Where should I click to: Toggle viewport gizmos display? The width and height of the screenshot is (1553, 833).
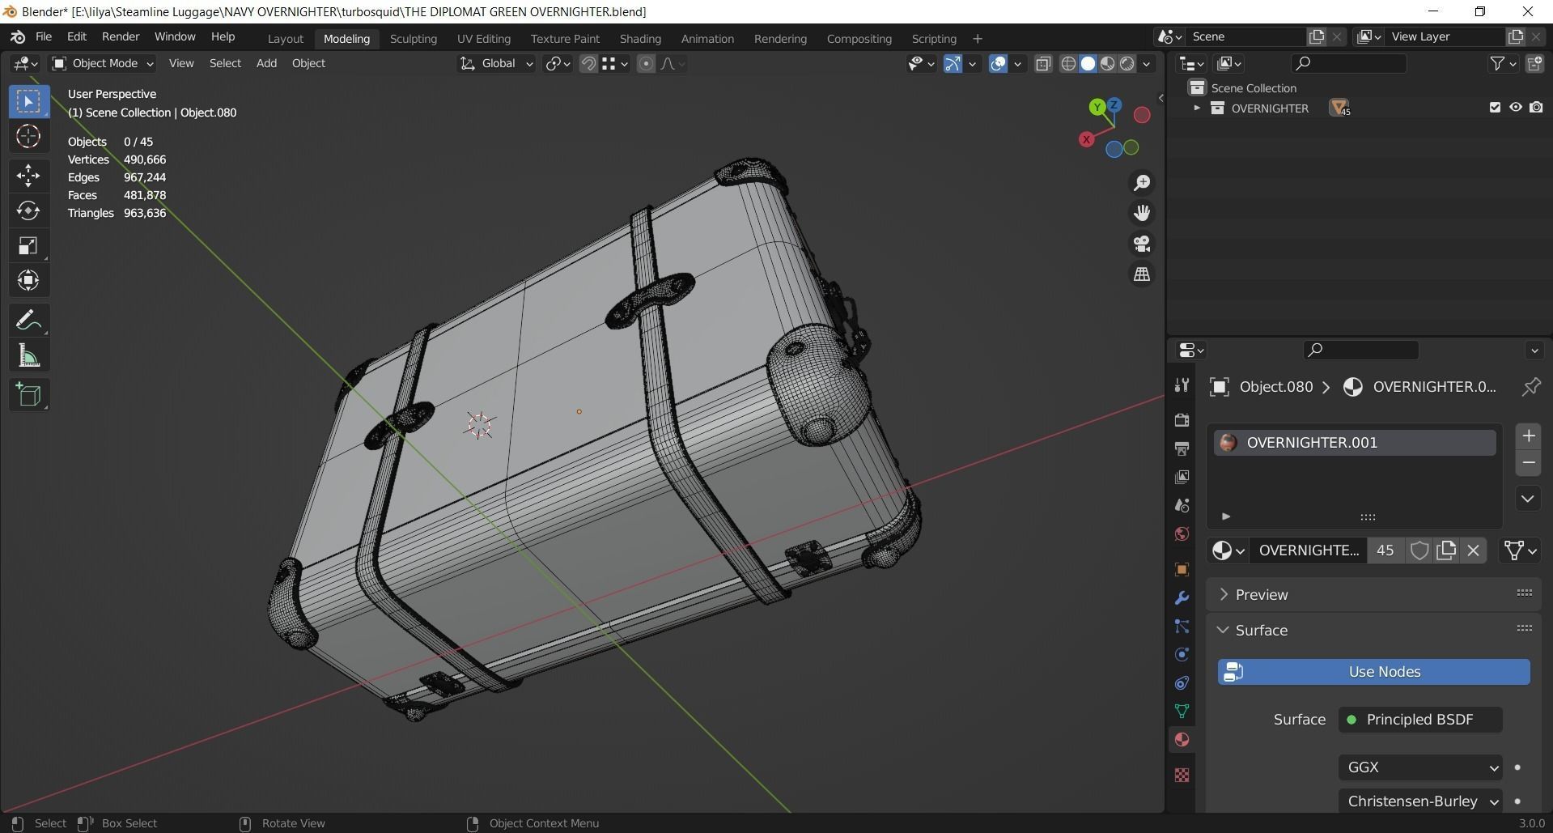point(953,63)
